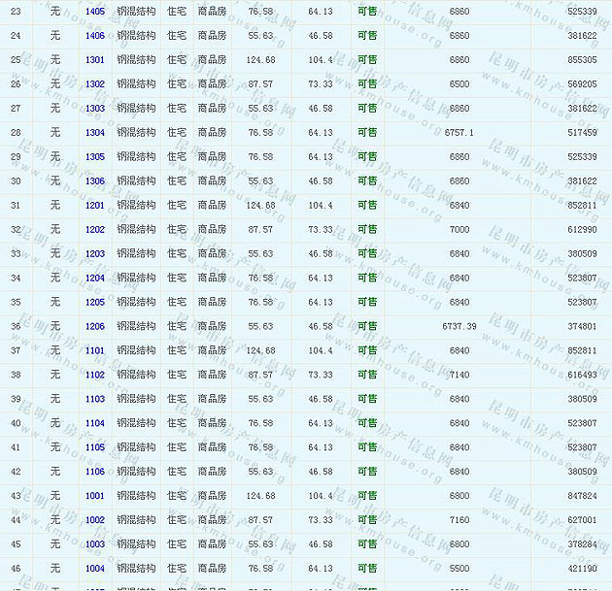Screen dimensions: 612x591
Task: Select room 1302 link
Action: point(94,83)
